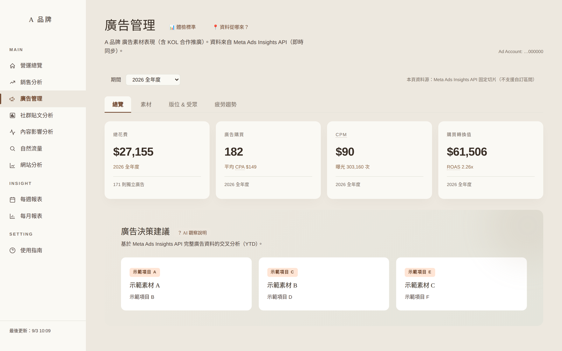Click the 171 則獨立廣告 text
The width and height of the screenshot is (562, 351).
(x=129, y=184)
